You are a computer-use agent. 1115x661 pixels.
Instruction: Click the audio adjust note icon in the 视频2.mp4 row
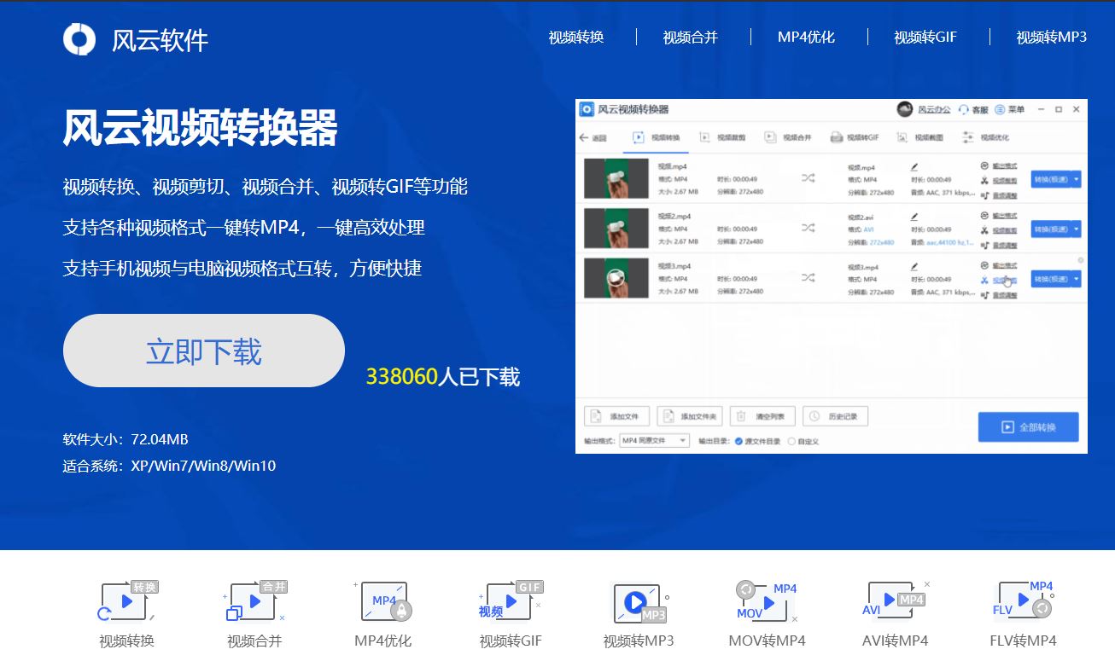tap(984, 244)
